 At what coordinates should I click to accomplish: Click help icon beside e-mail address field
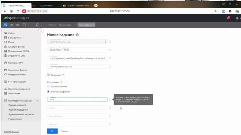[x=110, y=42]
